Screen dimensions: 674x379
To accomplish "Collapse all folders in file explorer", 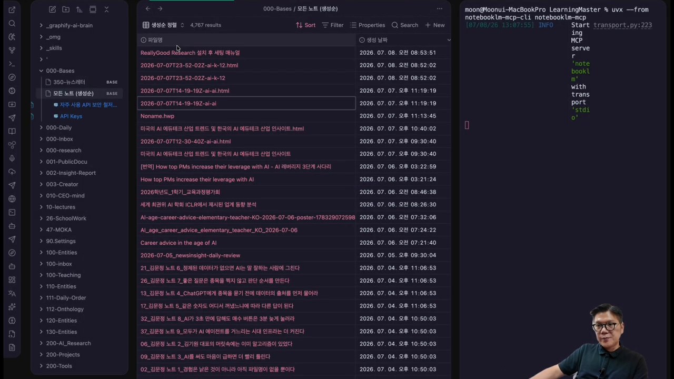I will 106,9.
